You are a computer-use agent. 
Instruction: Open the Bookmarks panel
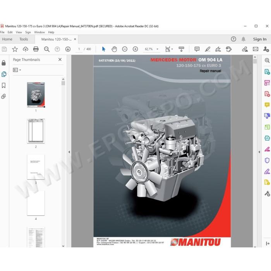[x=3, y=86]
